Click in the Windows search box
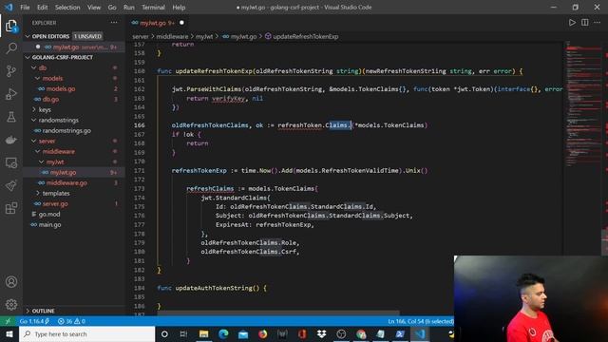608x342 pixels. [86, 333]
